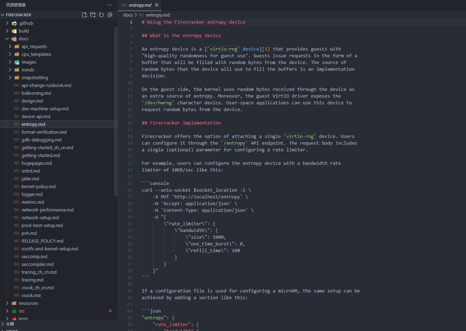Open the jailer.md file

[30, 179]
